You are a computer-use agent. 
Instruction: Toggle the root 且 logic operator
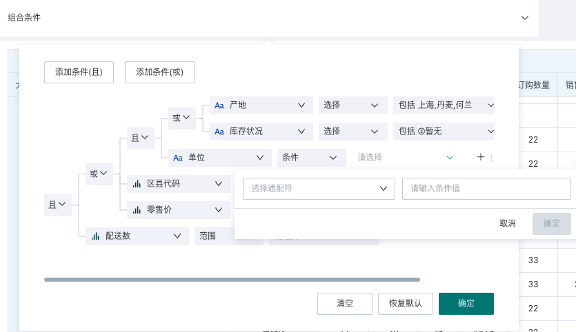pos(57,204)
